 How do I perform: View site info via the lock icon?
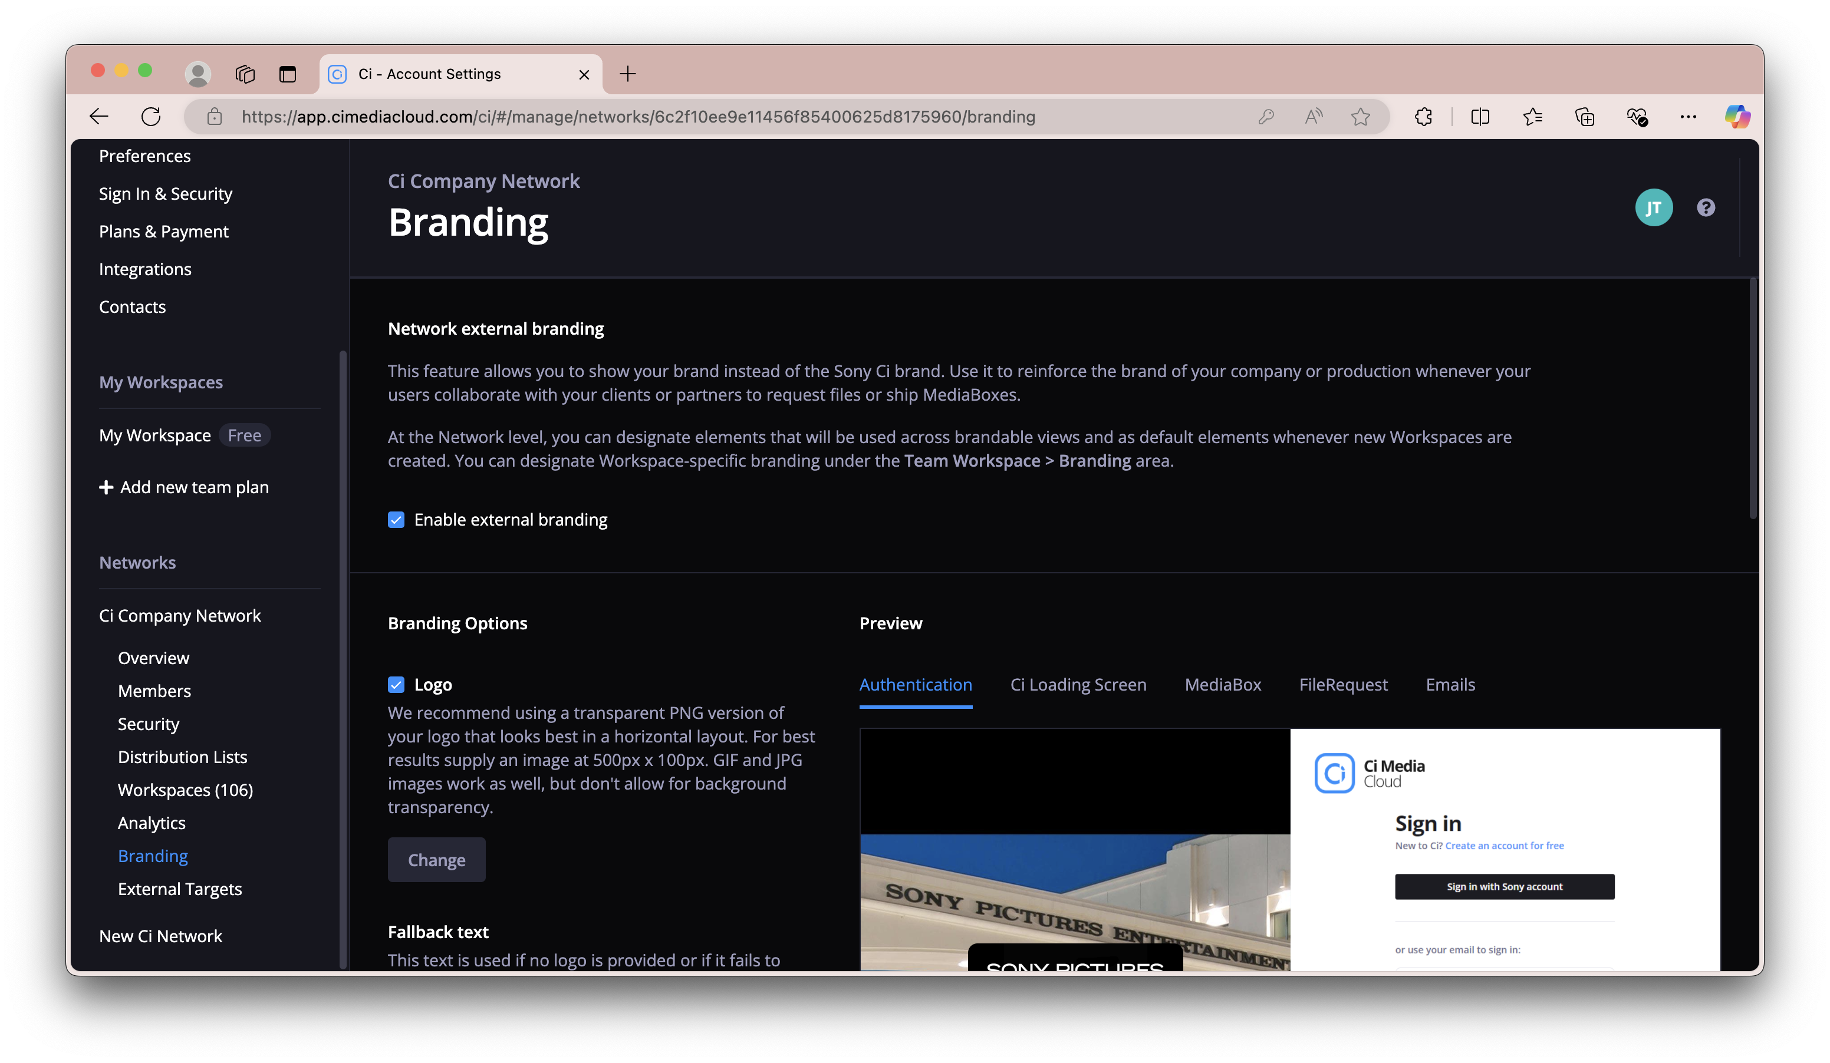214,117
